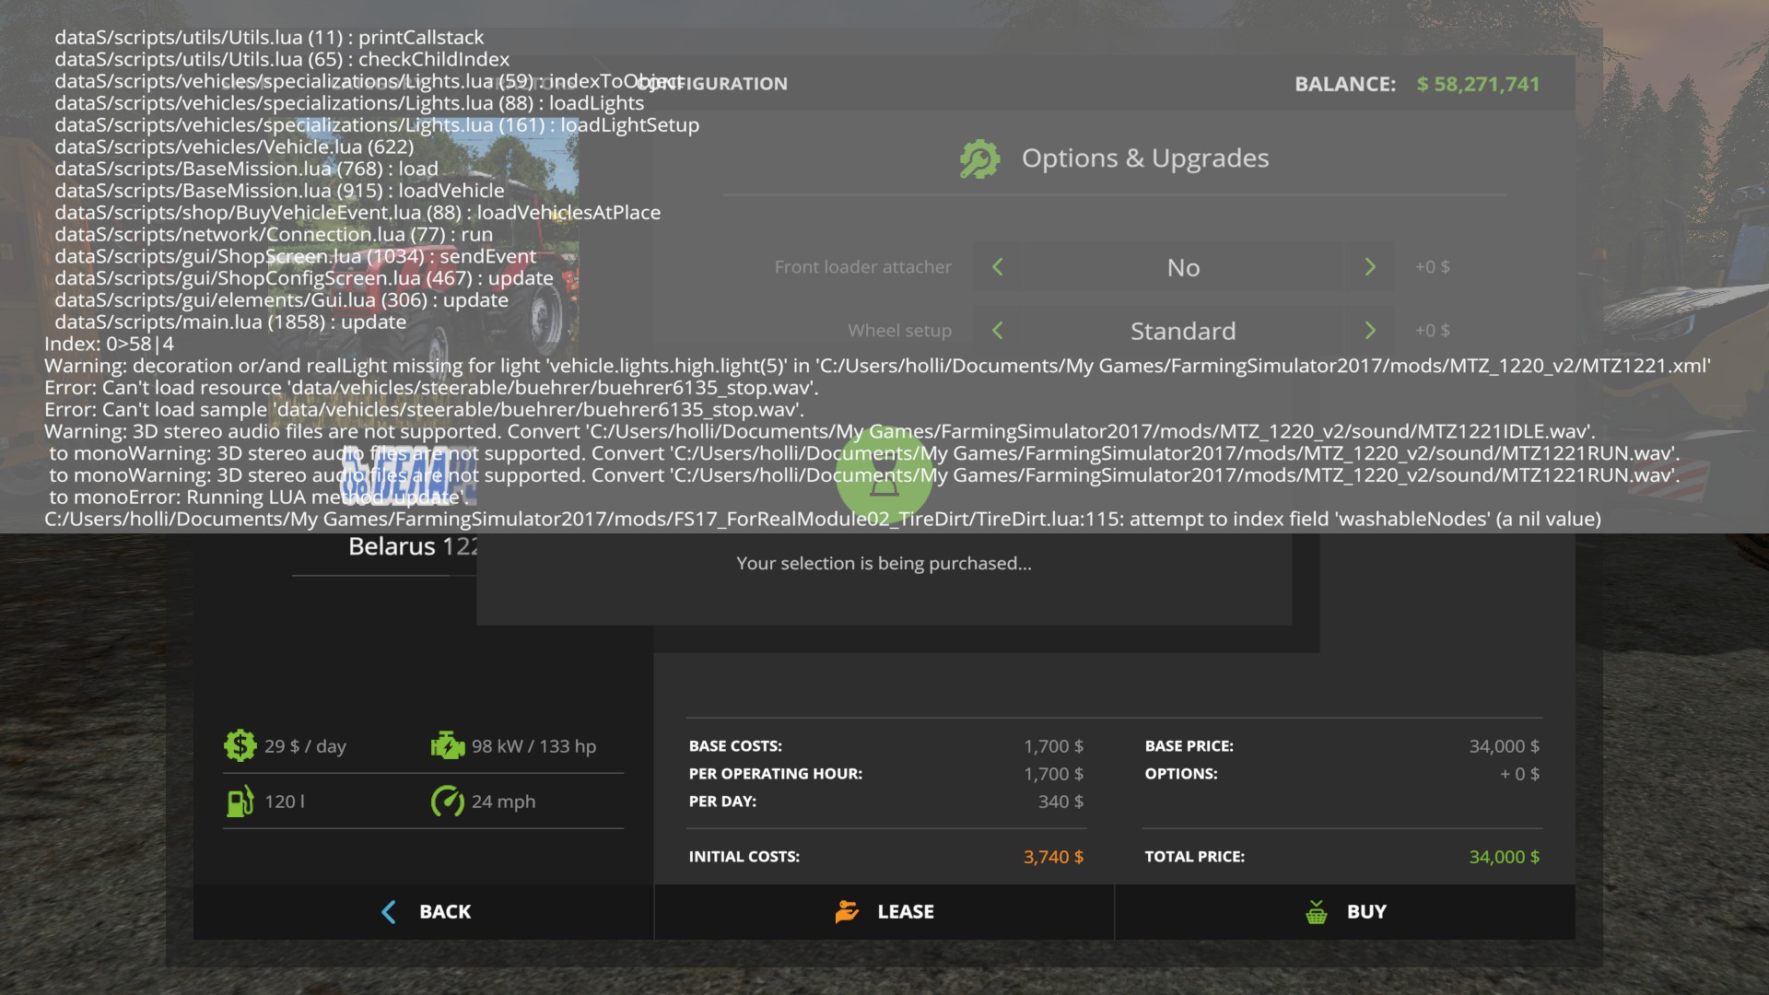Screen dimensions: 1769x995
Task: Click the total price value 34,000 $
Action: tap(1505, 857)
